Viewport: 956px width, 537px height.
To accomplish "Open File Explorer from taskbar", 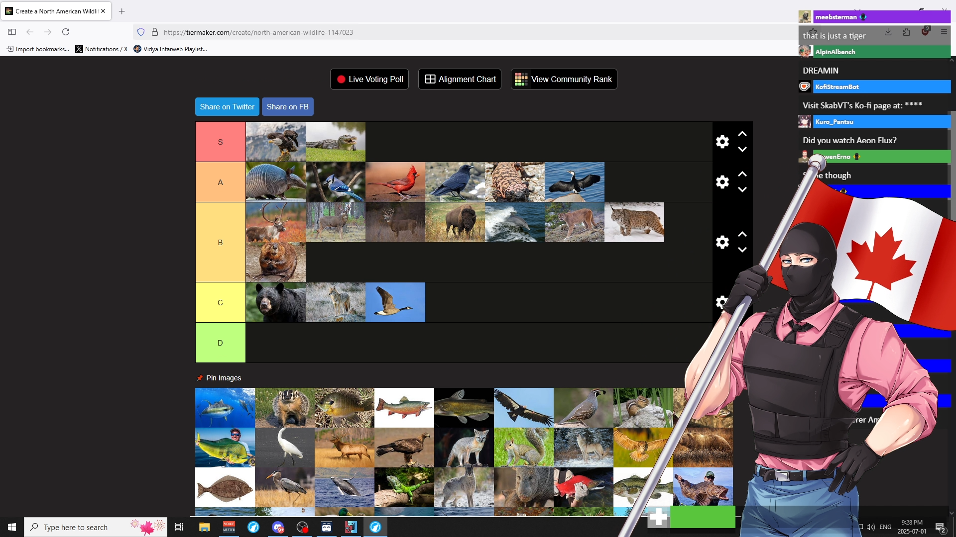I will [204, 527].
